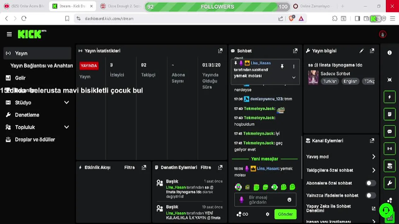Open Gelir in the left sidebar
This screenshot has width=399, height=224.
(x=20, y=78)
